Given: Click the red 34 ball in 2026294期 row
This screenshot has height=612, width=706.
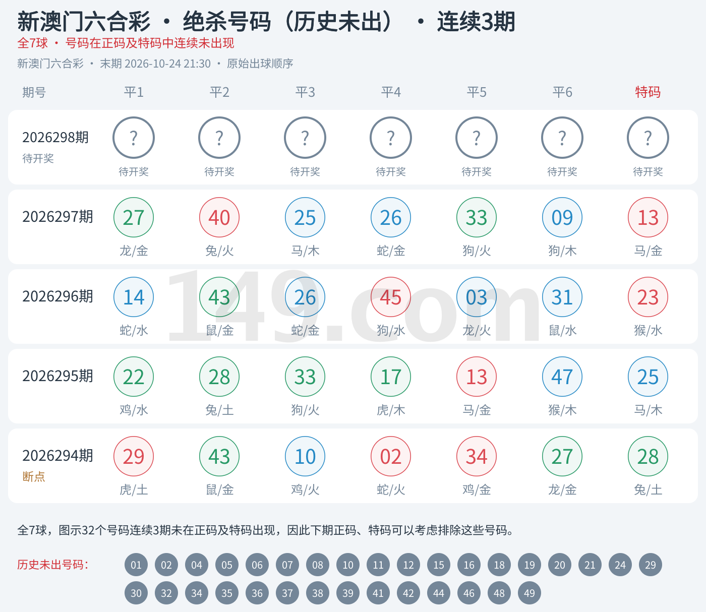Looking at the screenshot, I should (x=477, y=456).
